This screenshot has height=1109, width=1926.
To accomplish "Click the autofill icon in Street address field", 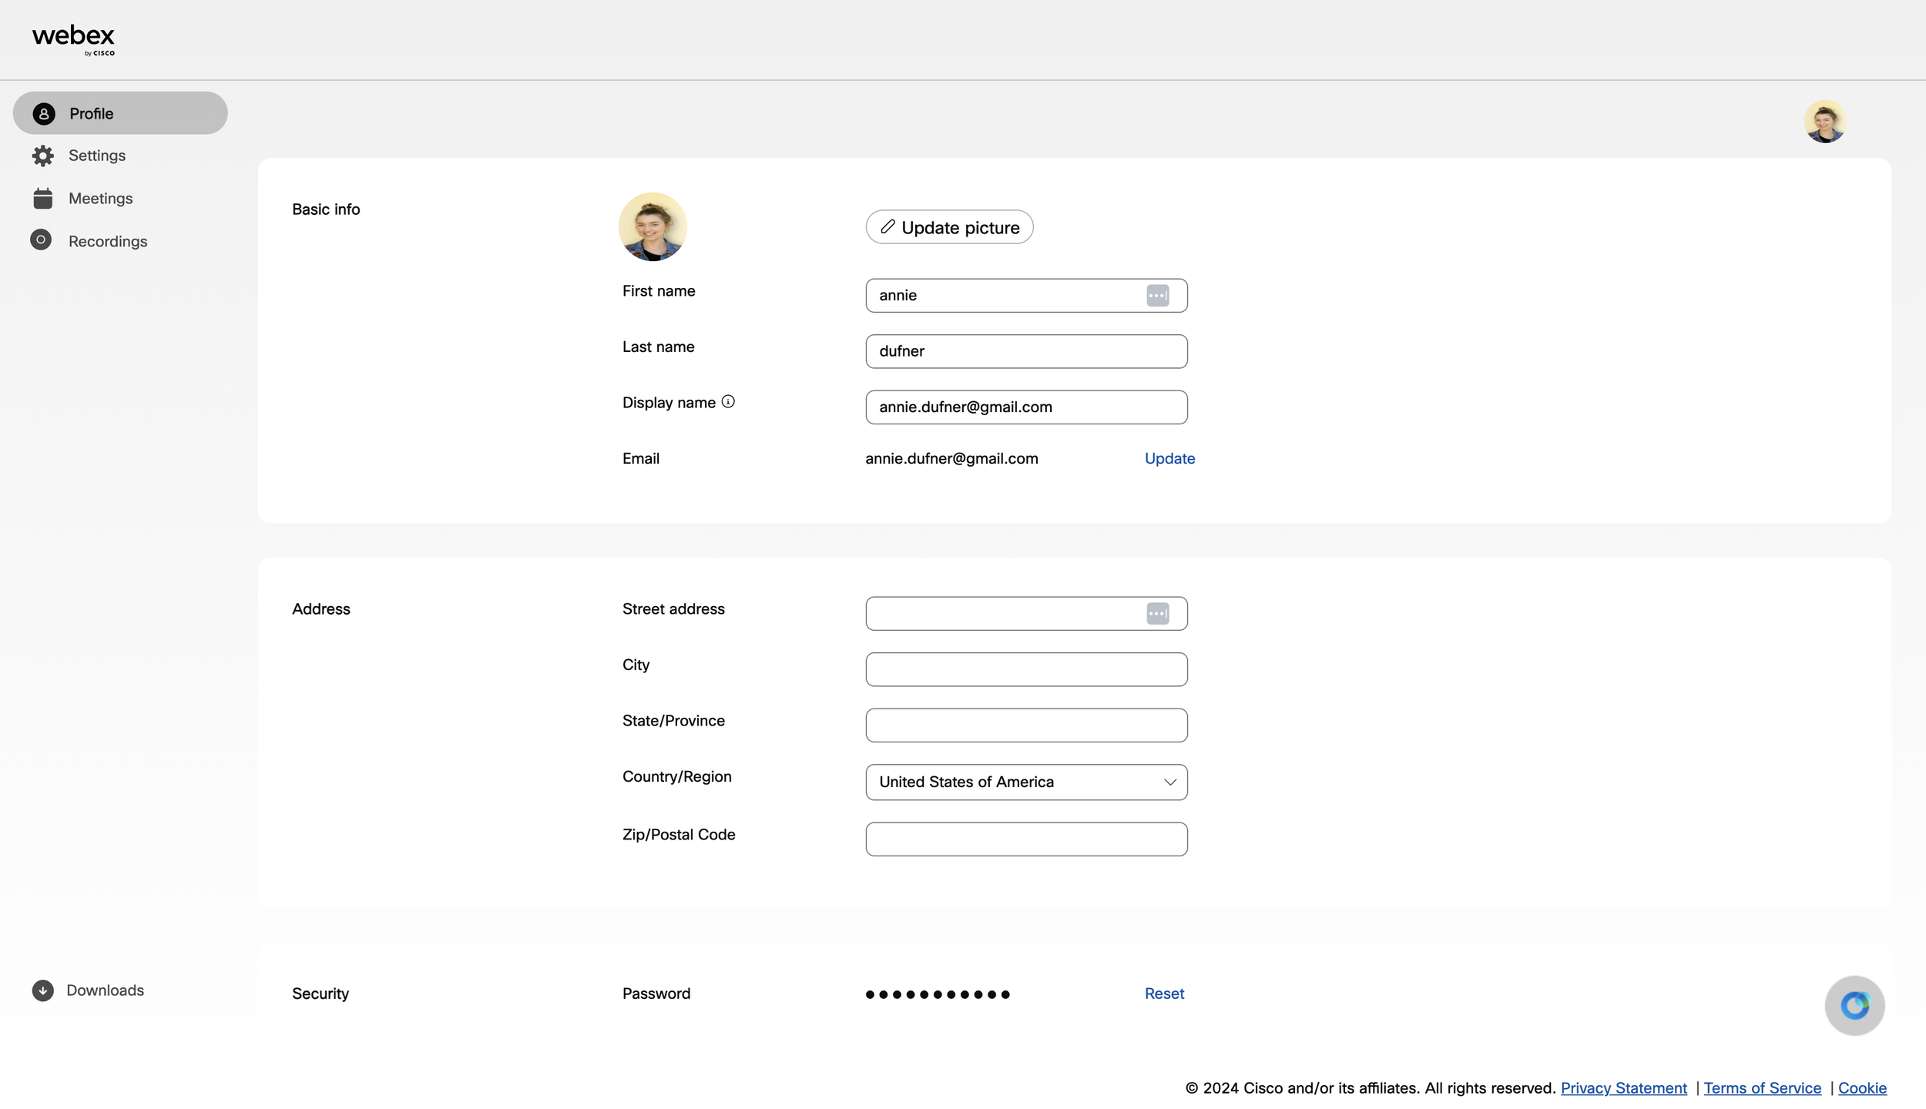I will point(1157,614).
